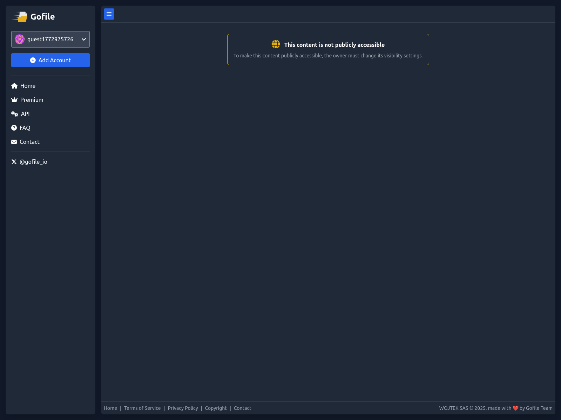Toggle the sidebar with hamburger menu icon
The image size is (561, 420).
click(x=109, y=14)
